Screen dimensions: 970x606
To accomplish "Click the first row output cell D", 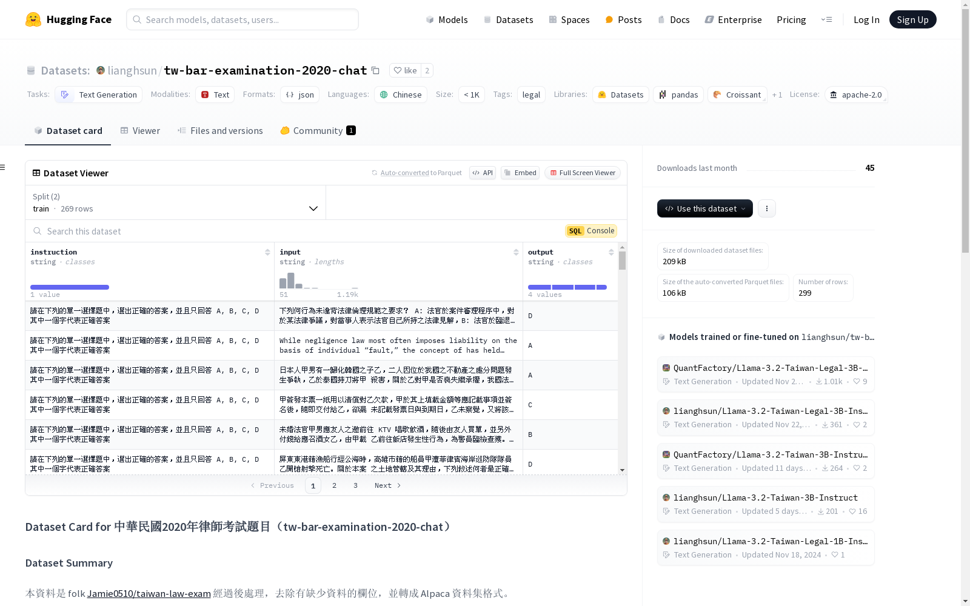I will [x=570, y=316].
